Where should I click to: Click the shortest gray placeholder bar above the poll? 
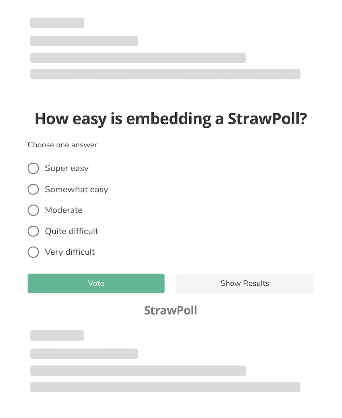57,23
